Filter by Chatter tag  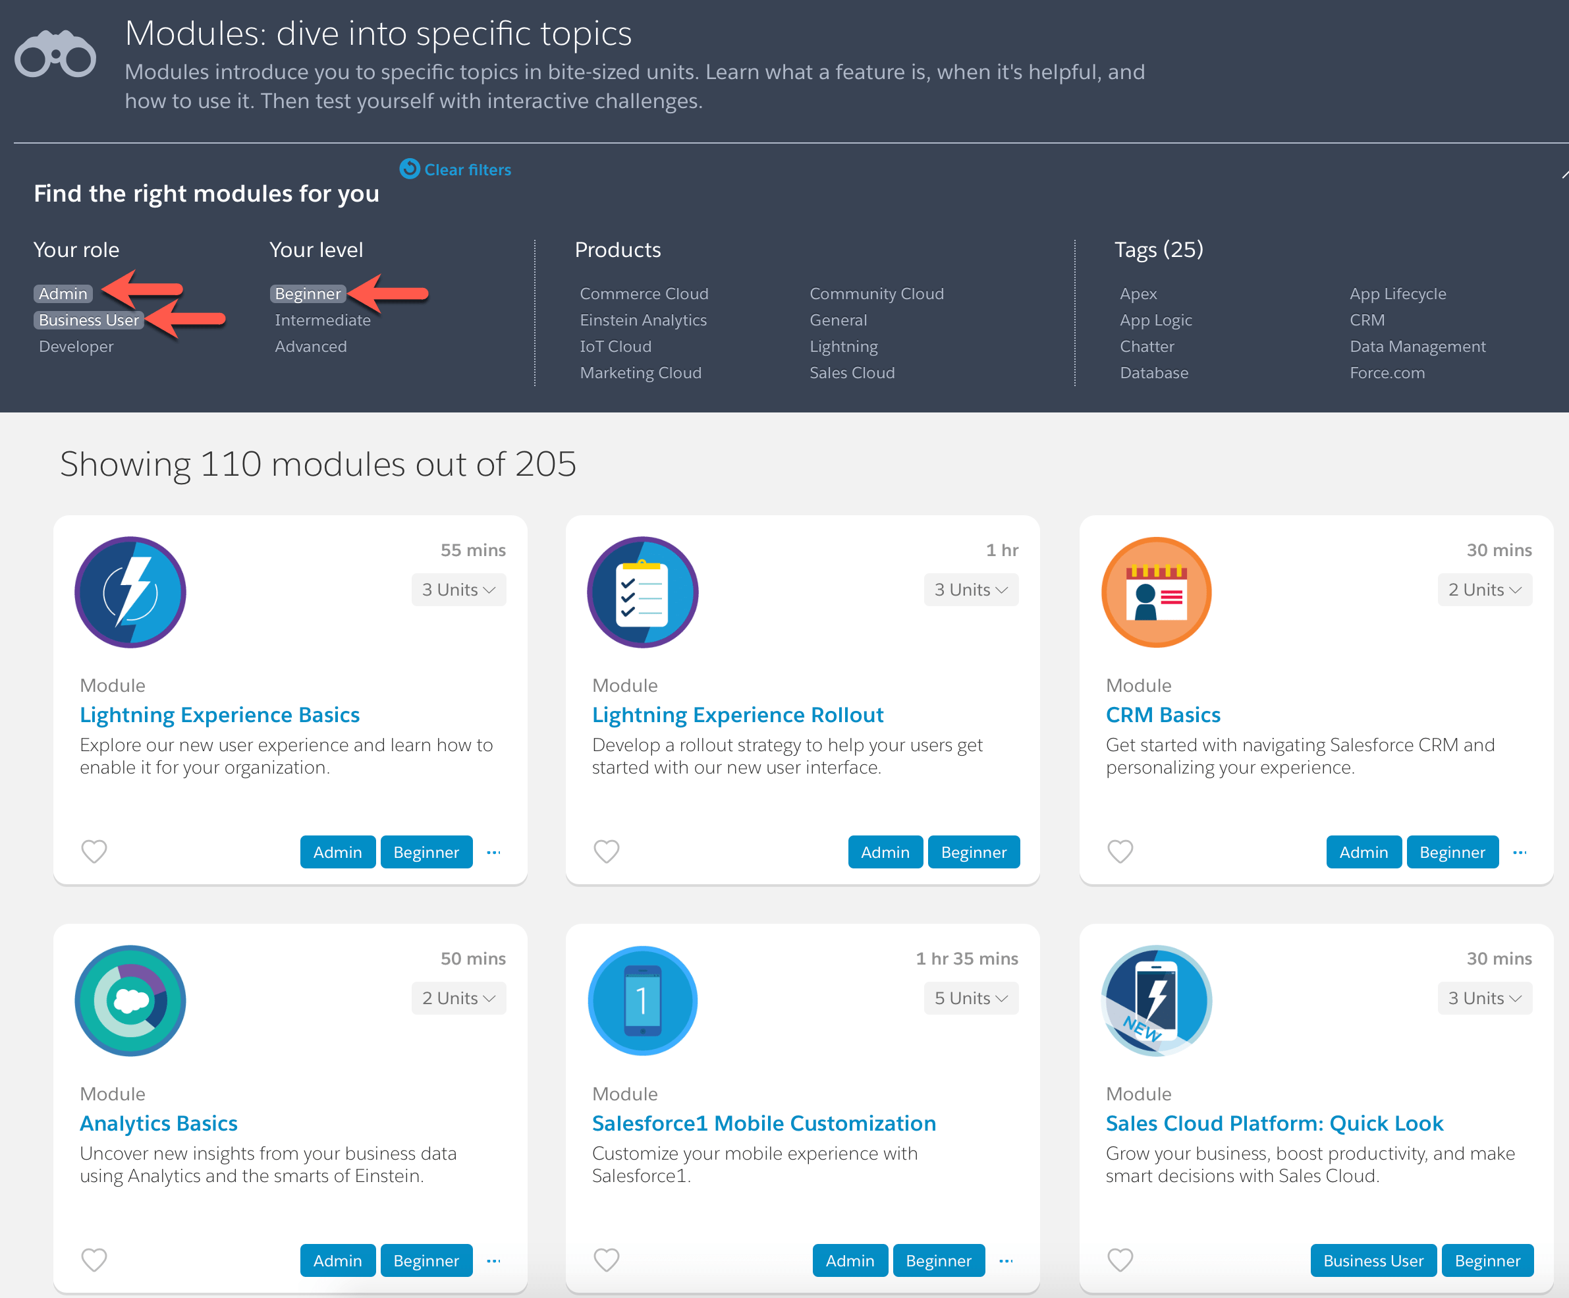coord(1147,346)
